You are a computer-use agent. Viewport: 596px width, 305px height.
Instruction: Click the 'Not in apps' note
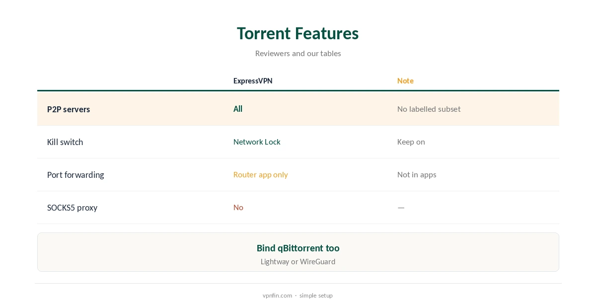point(417,174)
